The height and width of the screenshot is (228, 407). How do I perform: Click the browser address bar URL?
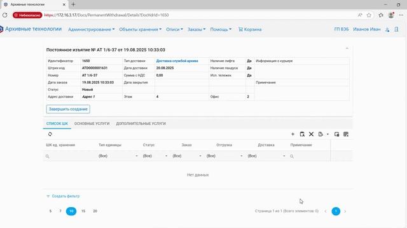[106, 15]
